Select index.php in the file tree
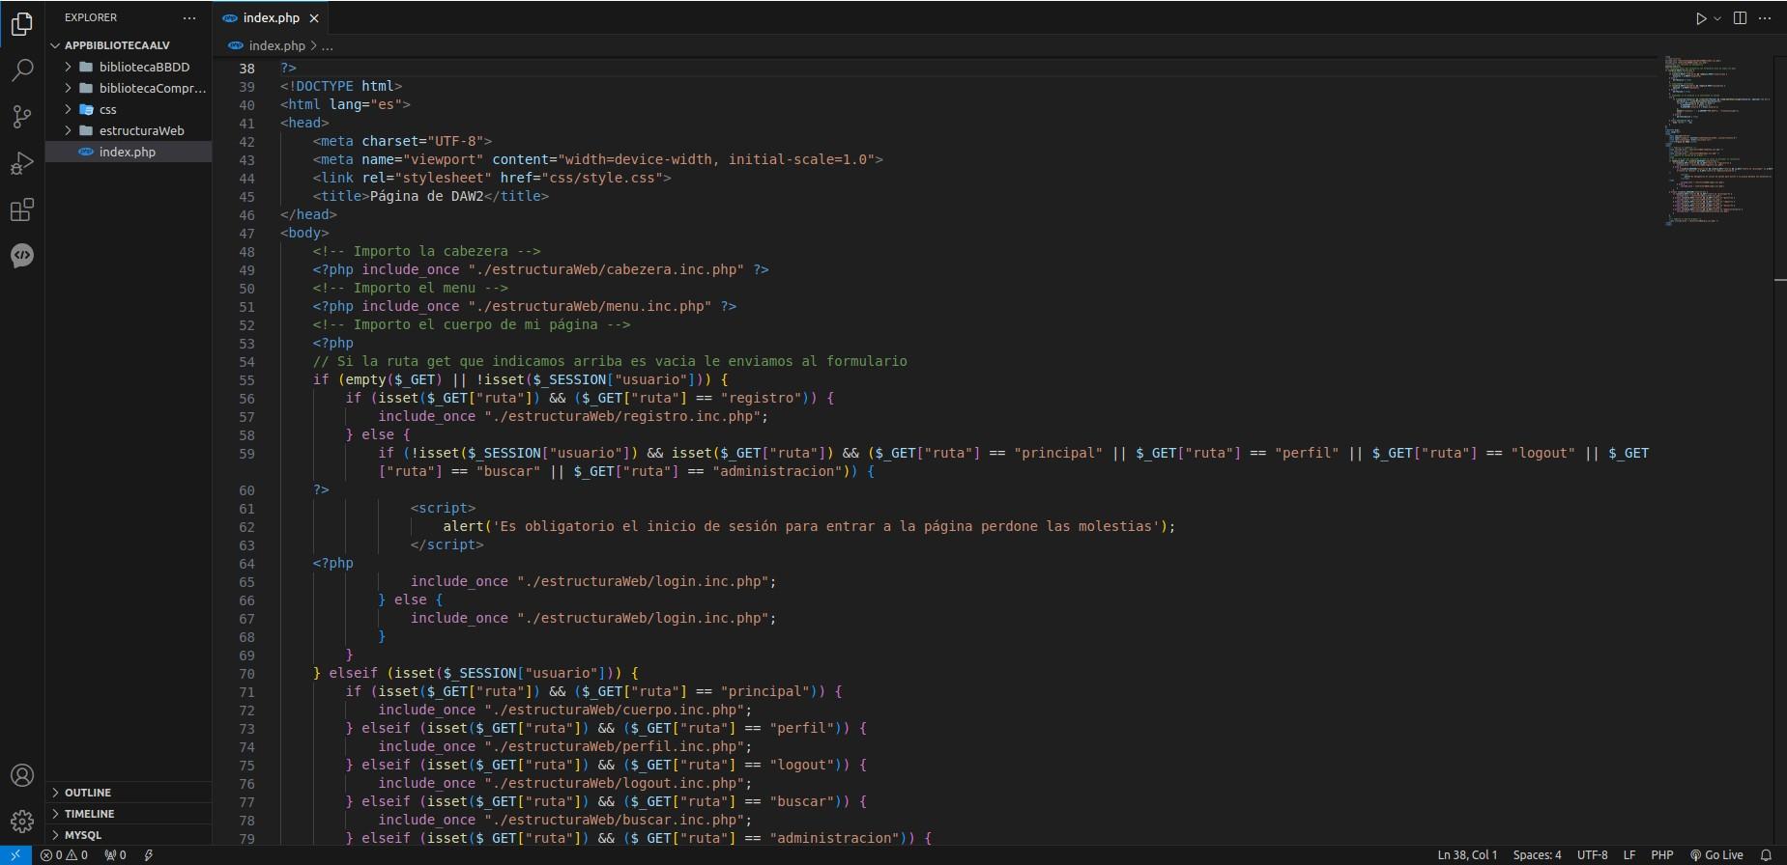1787x865 pixels. pos(129,152)
